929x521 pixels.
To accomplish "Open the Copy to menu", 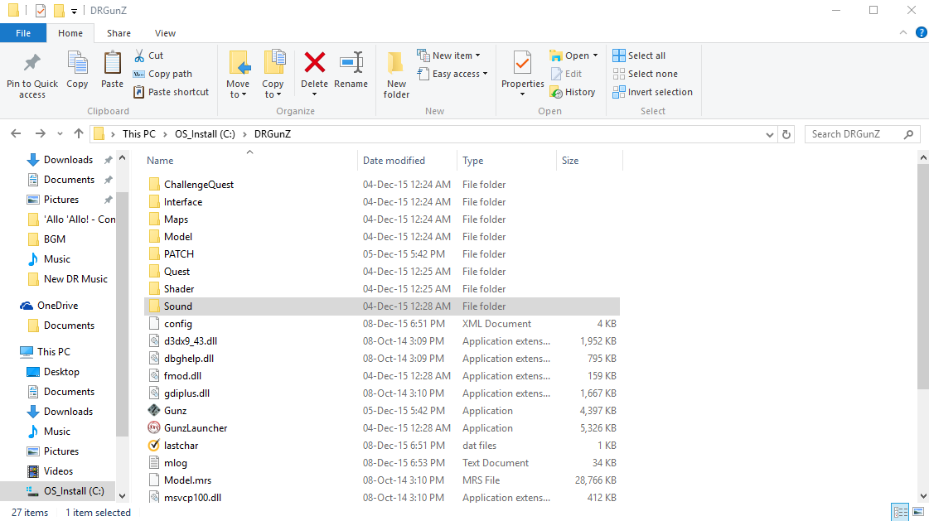I will click(x=273, y=75).
